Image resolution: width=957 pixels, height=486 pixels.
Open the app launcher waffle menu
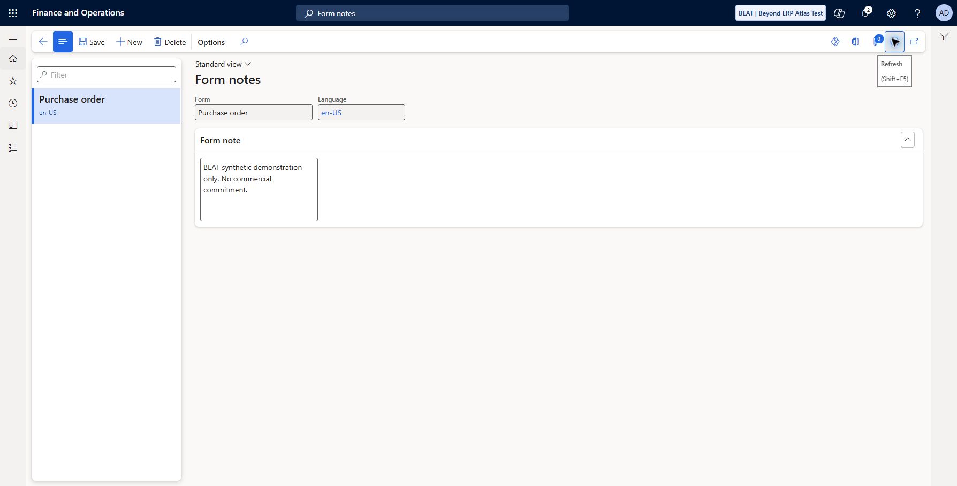(x=13, y=13)
